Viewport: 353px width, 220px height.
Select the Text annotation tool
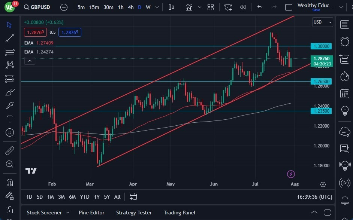coord(9,119)
